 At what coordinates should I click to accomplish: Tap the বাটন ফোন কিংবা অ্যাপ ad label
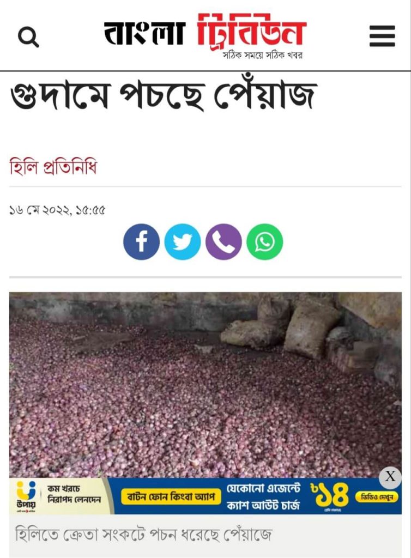171,496
